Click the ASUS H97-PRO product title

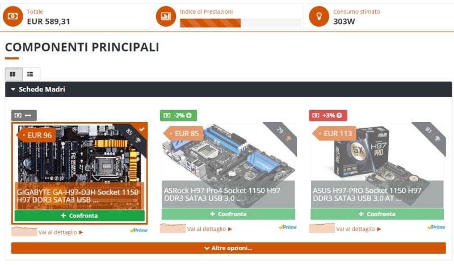click(367, 194)
